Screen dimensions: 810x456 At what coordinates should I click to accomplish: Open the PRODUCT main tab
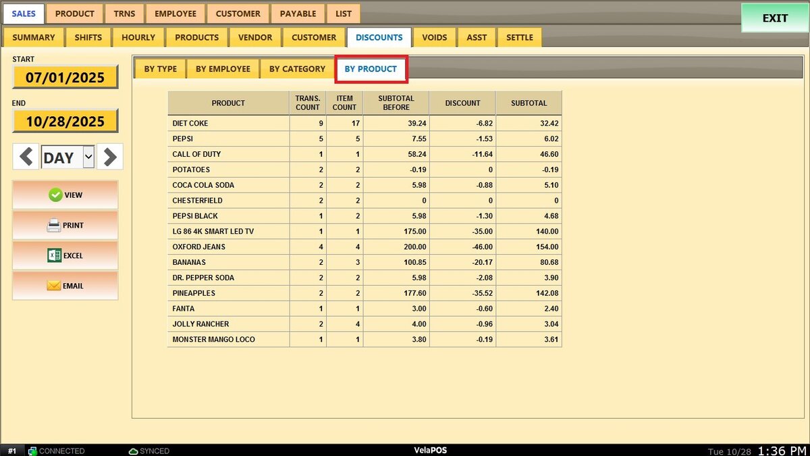(75, 14)
